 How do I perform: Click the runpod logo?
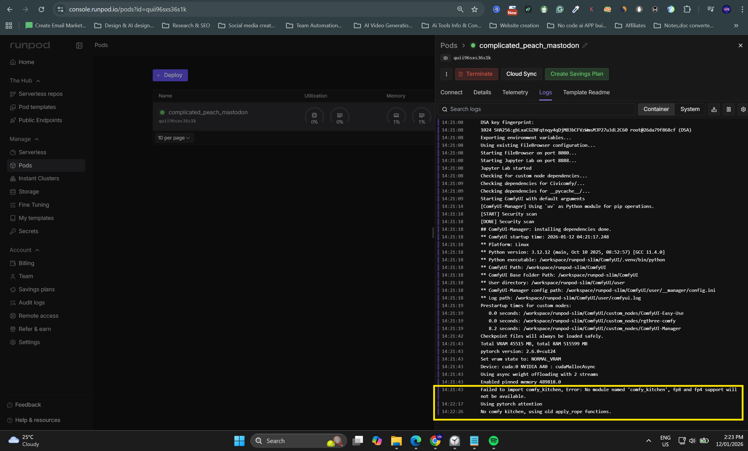(30, 45)
